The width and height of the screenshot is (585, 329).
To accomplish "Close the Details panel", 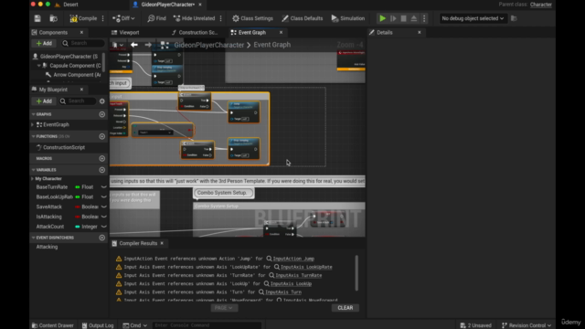I will click(420, 33).
